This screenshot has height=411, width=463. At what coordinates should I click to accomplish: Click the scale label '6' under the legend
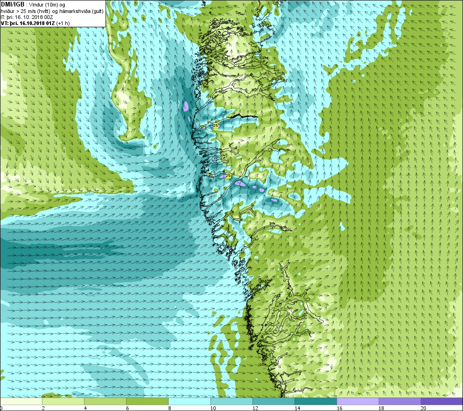click(128, 408)
